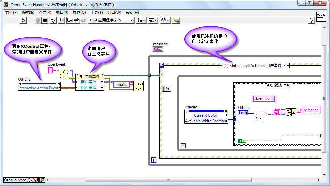Click the Clean Up Diagram icon
Viewport: 330px width, 186px height.
175,20
